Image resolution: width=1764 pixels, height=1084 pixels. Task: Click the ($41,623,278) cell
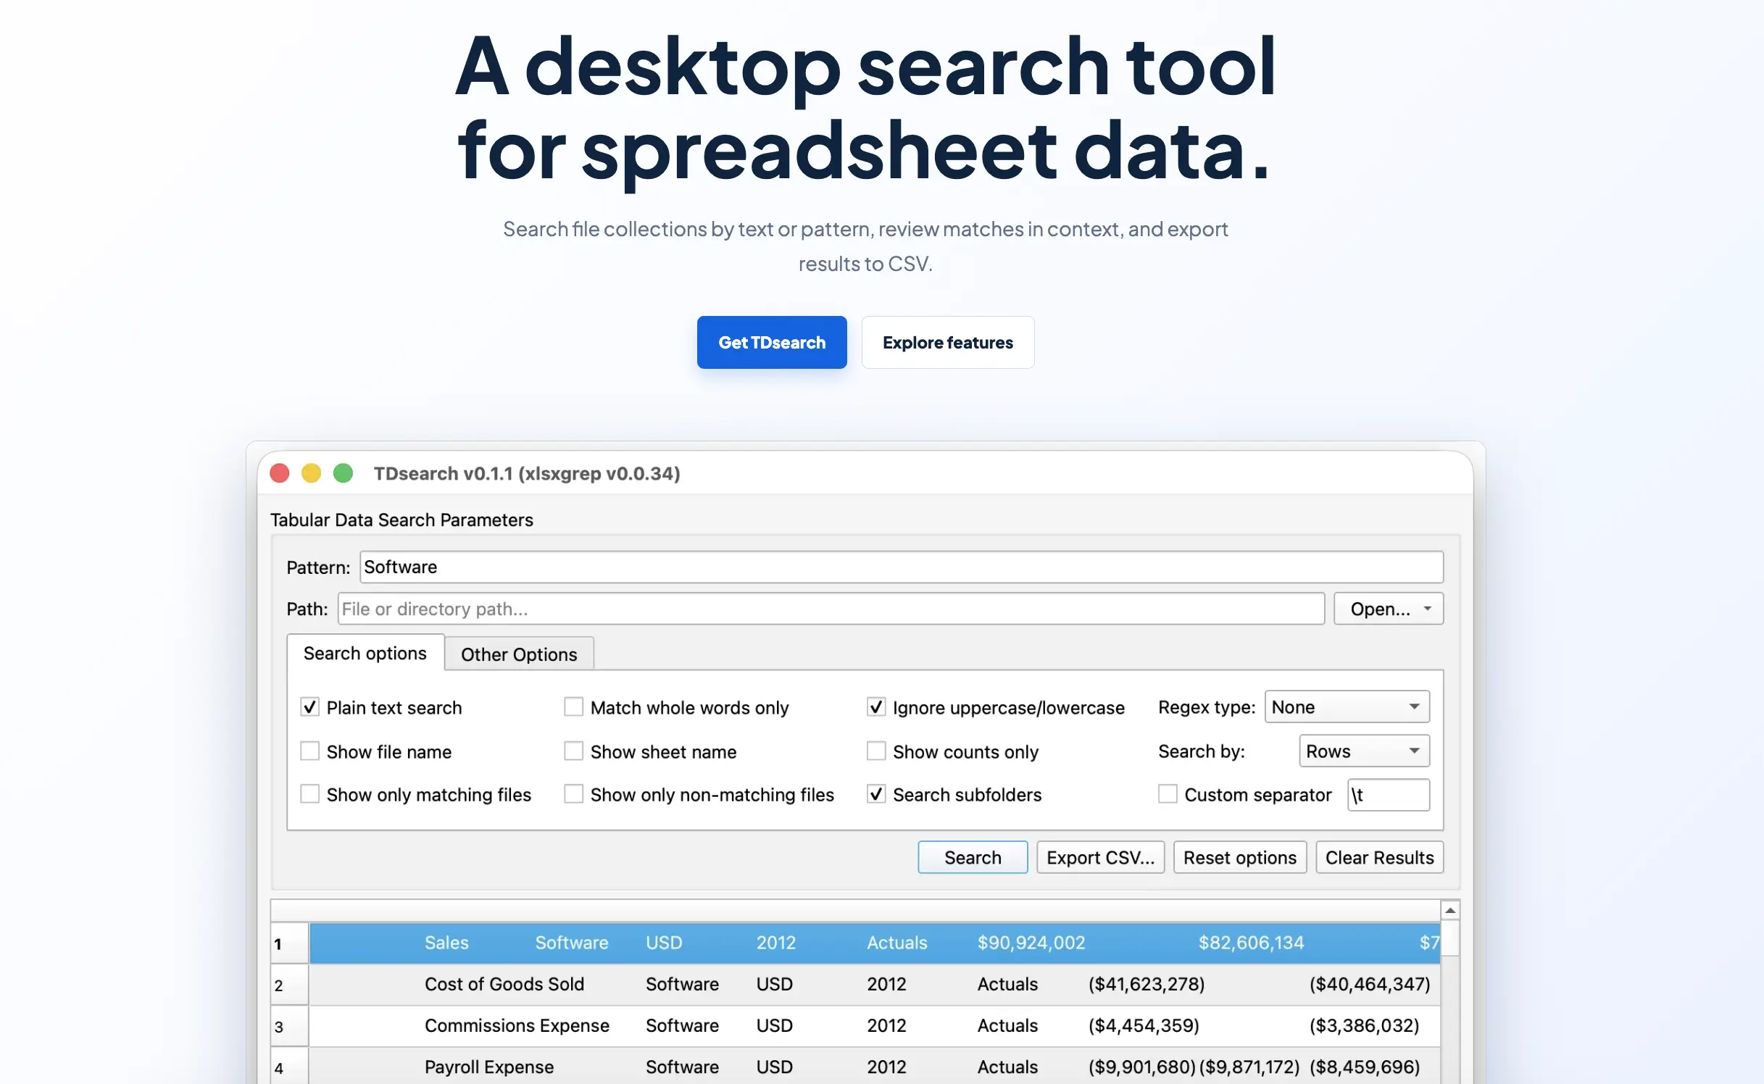1147,984
